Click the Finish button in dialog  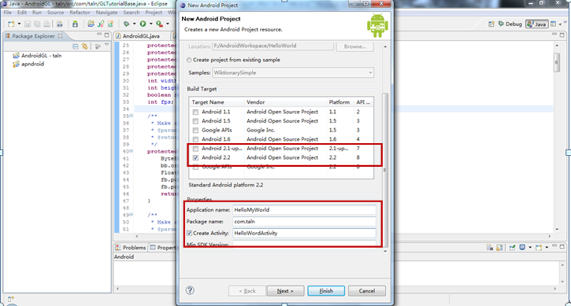pyautogui.click(x=326, y=291)
